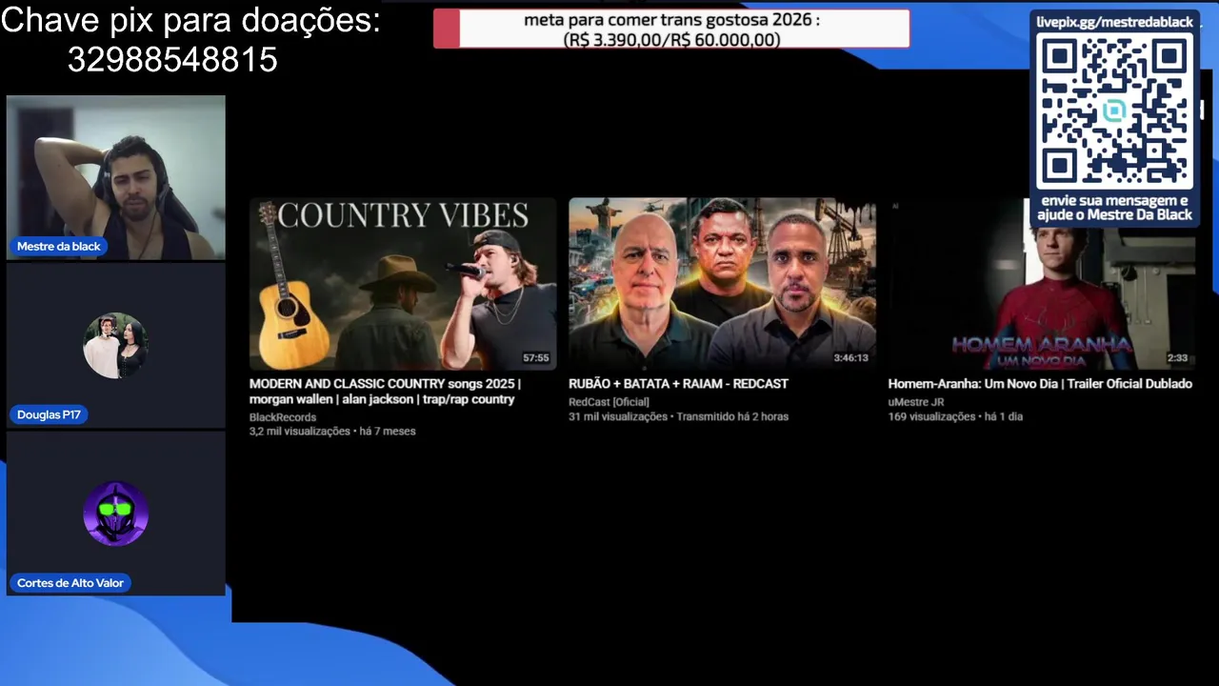Click title RUBÃO + BATATA + RAIAM - REDCAST
1219x686 pixels.
pyautogui.click(x=678, y=384)
